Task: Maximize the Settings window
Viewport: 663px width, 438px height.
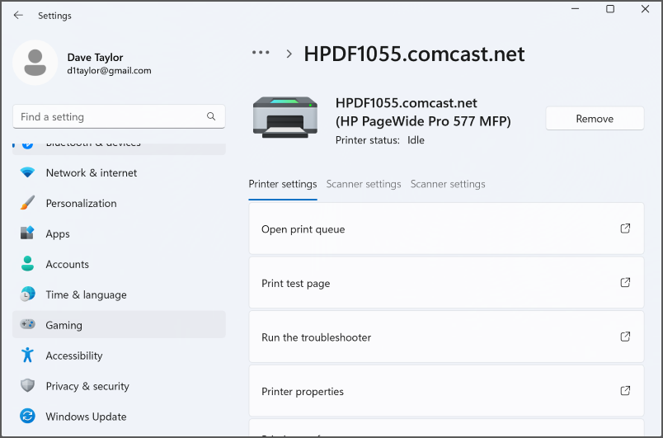Action: coord(610,9)
